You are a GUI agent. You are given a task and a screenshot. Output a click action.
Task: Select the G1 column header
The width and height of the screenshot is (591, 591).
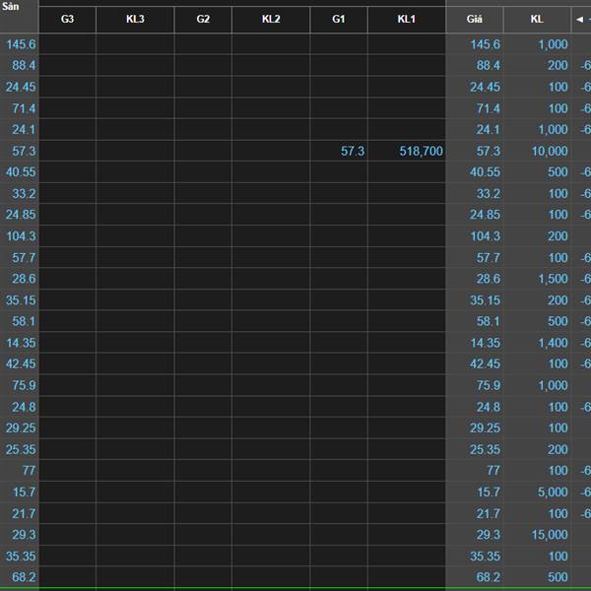pos(339,20)
